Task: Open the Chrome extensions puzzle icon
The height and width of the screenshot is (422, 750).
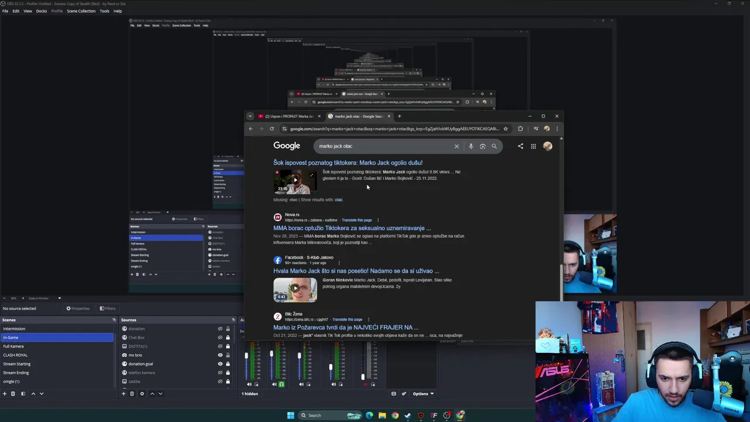Action: [520, 129]
